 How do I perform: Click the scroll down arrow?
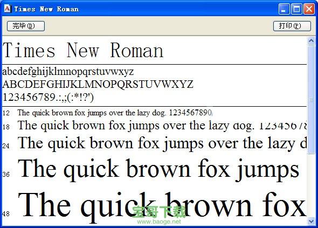(x=311, y=221)
